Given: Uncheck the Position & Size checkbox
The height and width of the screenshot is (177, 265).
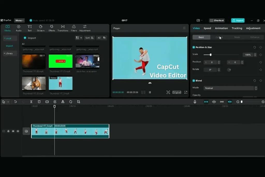Looking at the screenshot, I should [194, 47].
